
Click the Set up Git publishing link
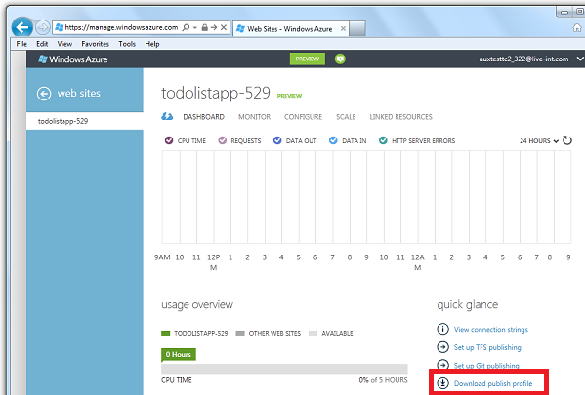click(486, 365)
